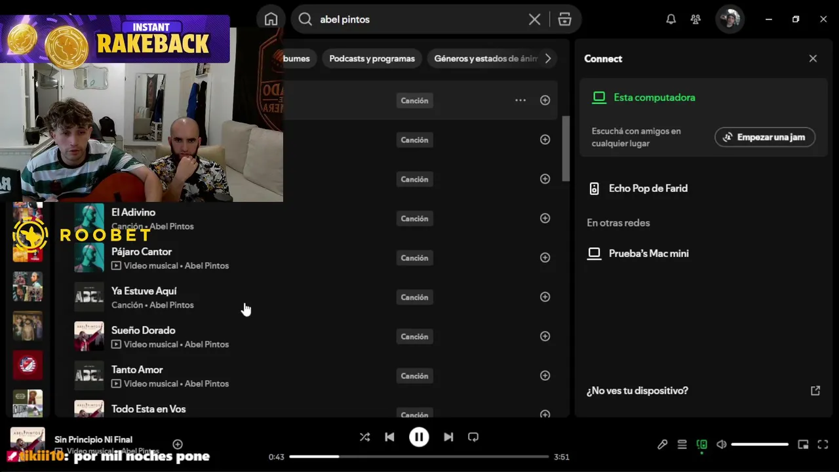Mute the volume speaker icon
The image size is (839, 472).
click(721, 444)
